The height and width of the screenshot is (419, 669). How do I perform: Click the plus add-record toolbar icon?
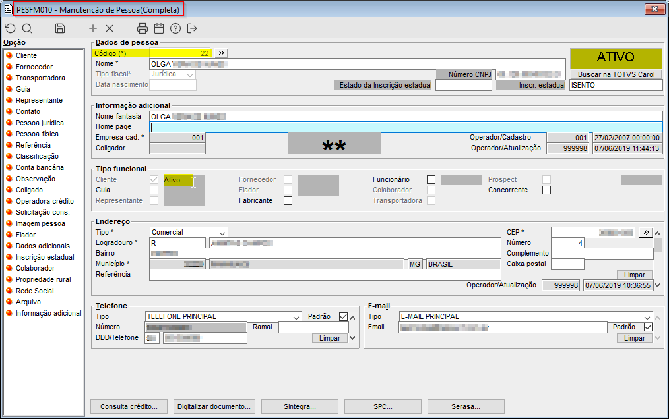[x=93, y=28]
